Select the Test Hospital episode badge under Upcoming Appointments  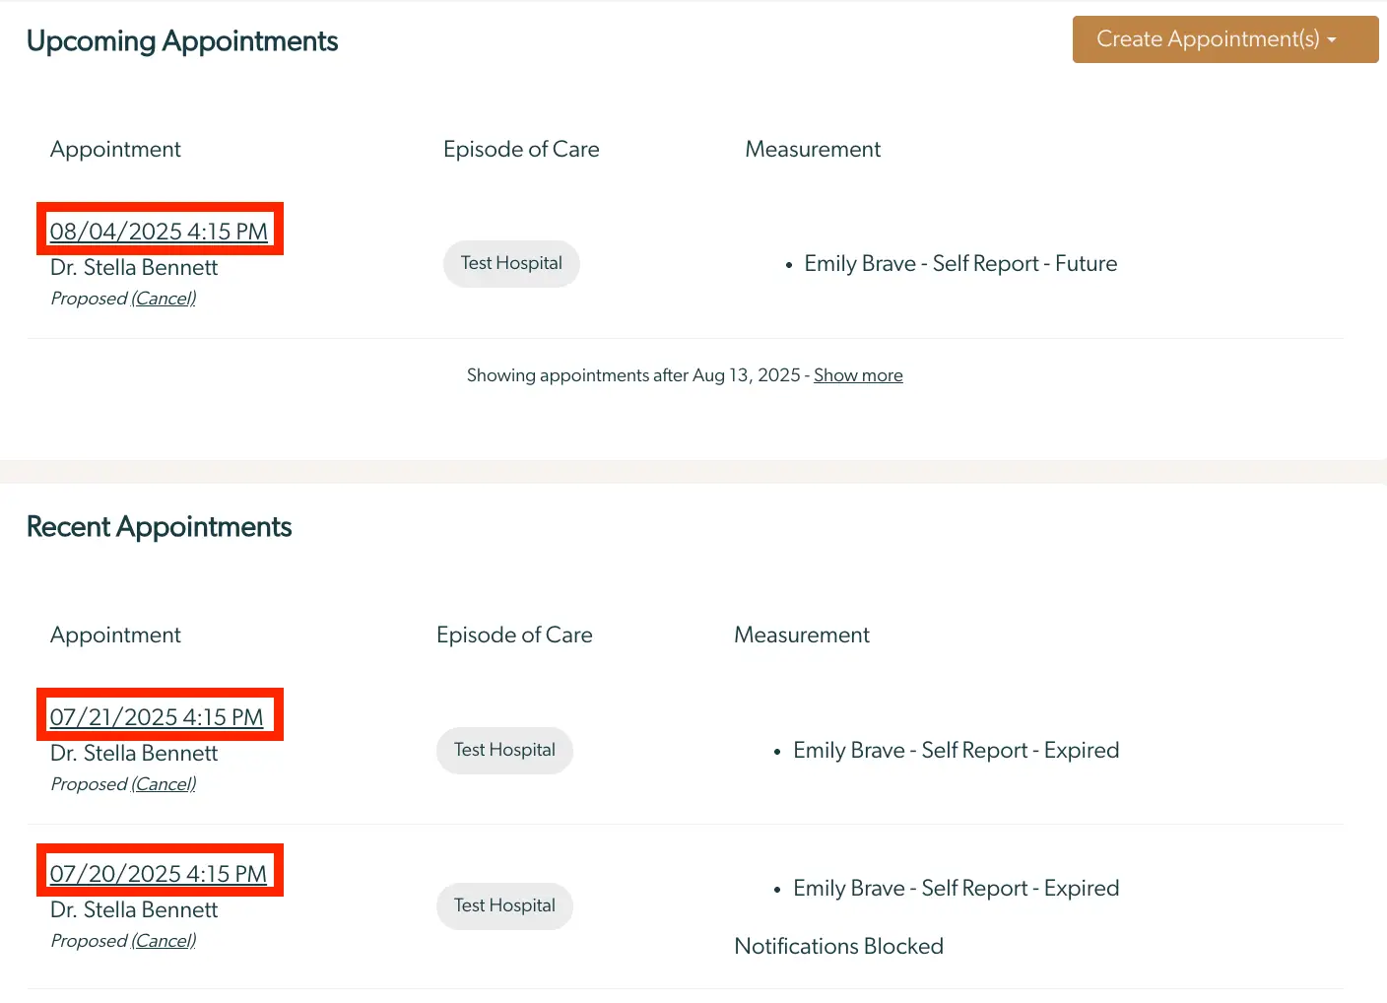511,263
